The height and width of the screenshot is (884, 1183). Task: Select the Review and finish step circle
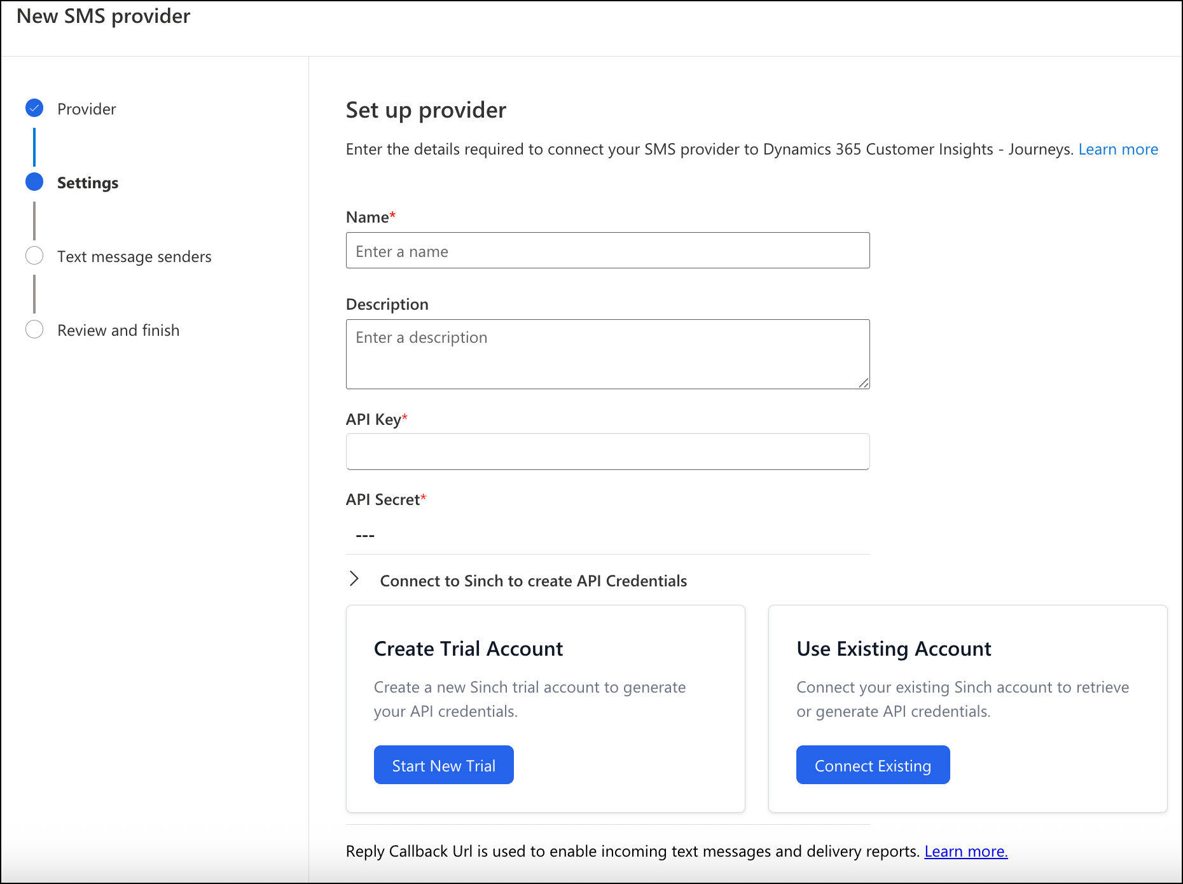point(34,329)
